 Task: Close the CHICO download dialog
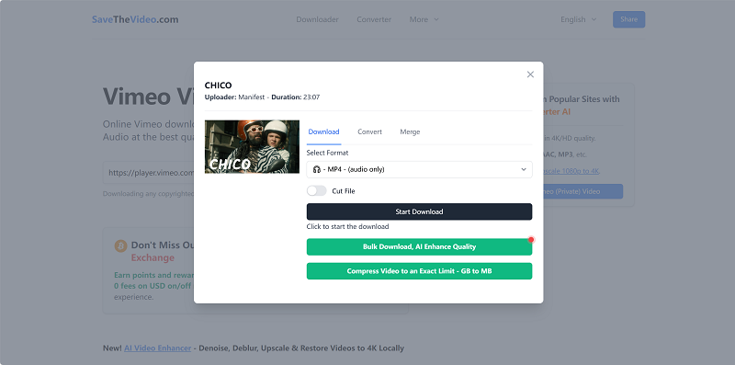(x=530, y=74)
